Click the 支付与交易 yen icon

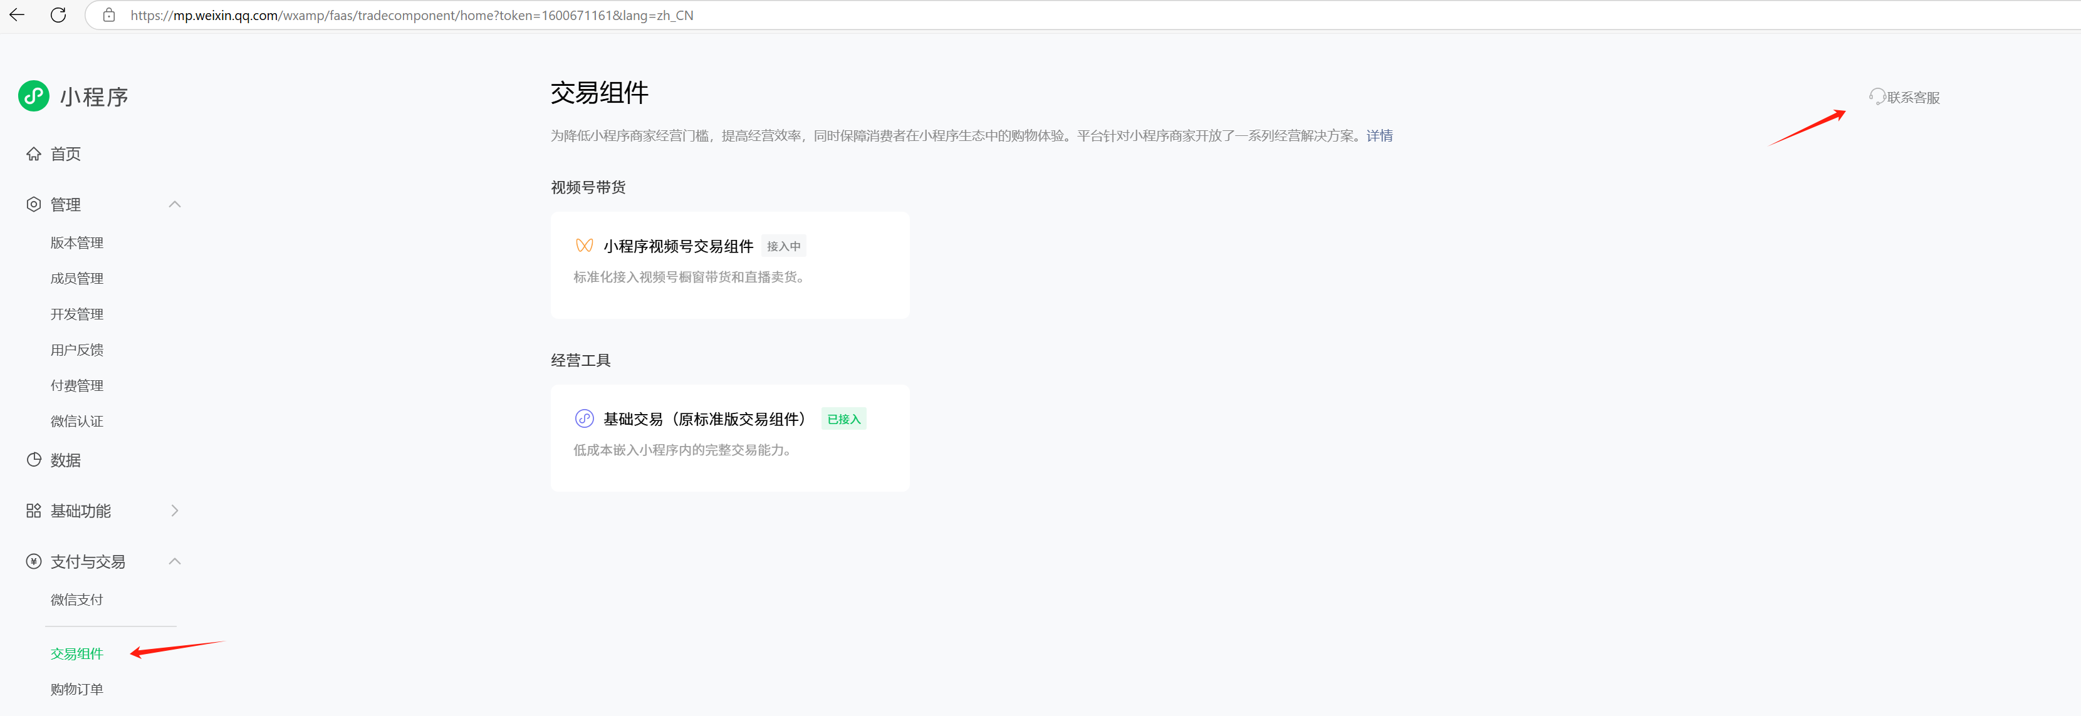33,562
